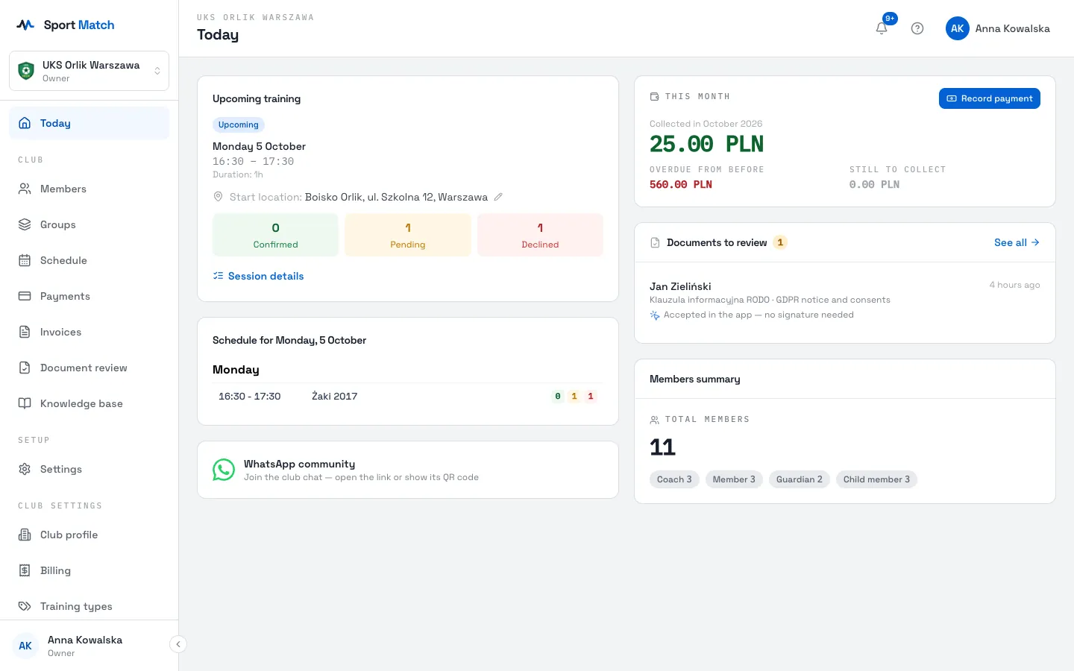This screenshot has height=671, width=1074.
Task: Click the Child member 3 badge
Action: pos(876,479)
